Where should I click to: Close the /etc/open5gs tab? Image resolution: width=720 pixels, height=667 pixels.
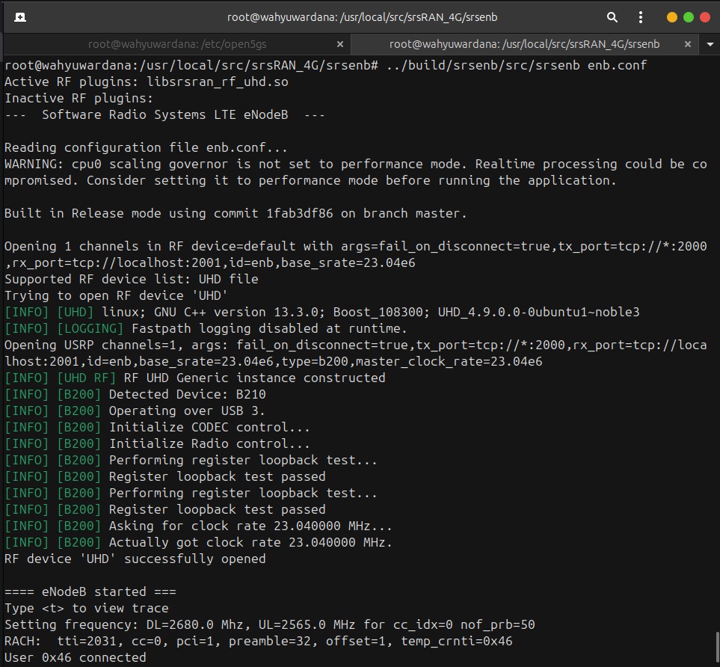(339, 44)
